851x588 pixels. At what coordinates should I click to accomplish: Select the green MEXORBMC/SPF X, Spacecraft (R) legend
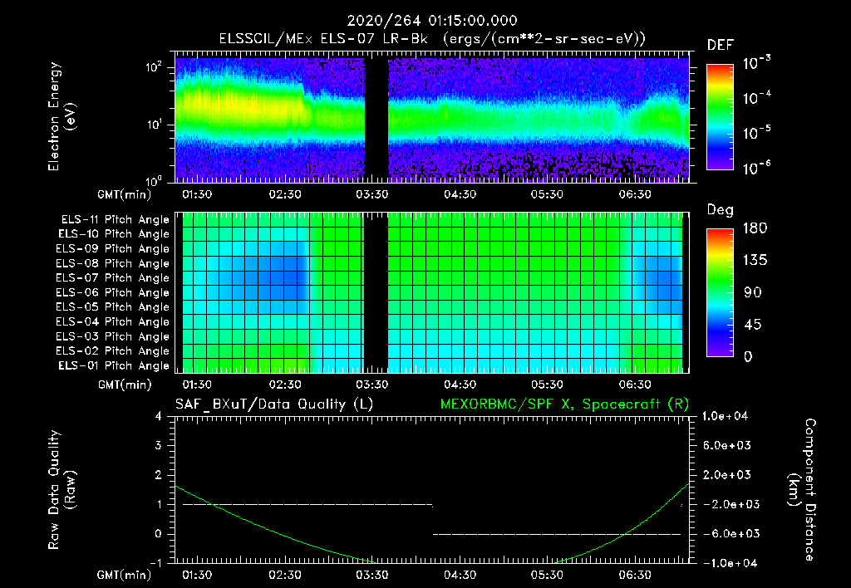point(564,404)
